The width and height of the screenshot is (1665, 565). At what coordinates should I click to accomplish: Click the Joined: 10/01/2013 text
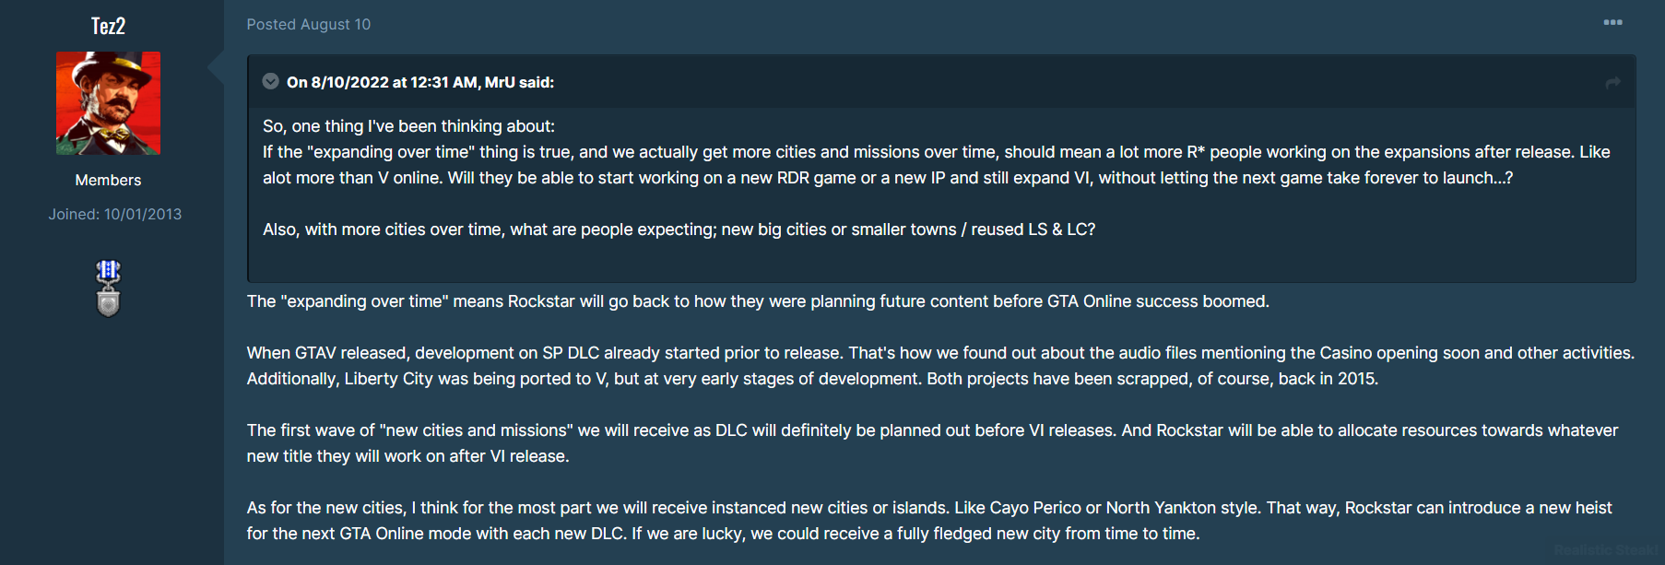[114, 214]
